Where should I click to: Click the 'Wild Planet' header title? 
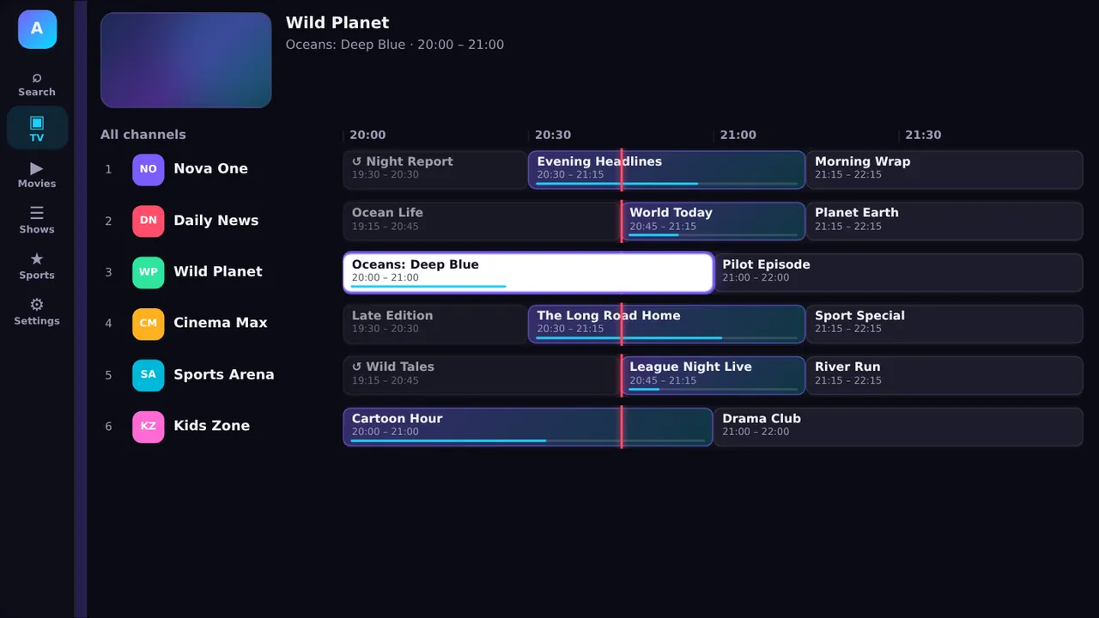[337, 23]
